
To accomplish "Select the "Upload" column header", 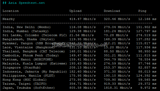I will tap(75, 11).
